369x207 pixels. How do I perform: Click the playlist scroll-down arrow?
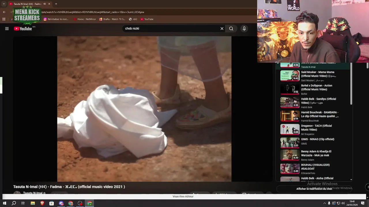(351, 179)
